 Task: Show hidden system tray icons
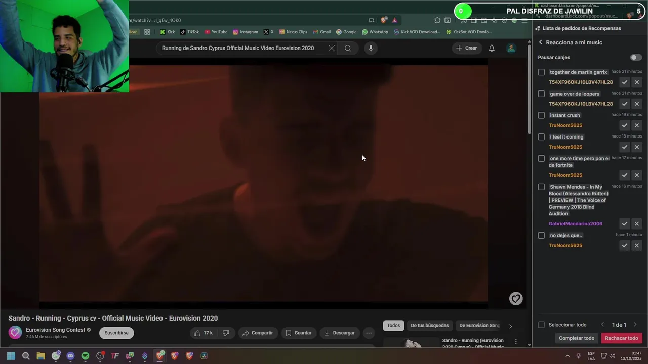click(x=568, y=356)
